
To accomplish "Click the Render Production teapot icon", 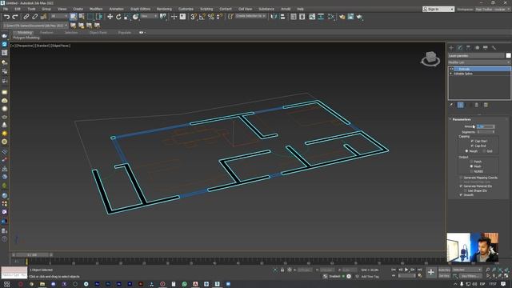I will click(x=359, y=16).
